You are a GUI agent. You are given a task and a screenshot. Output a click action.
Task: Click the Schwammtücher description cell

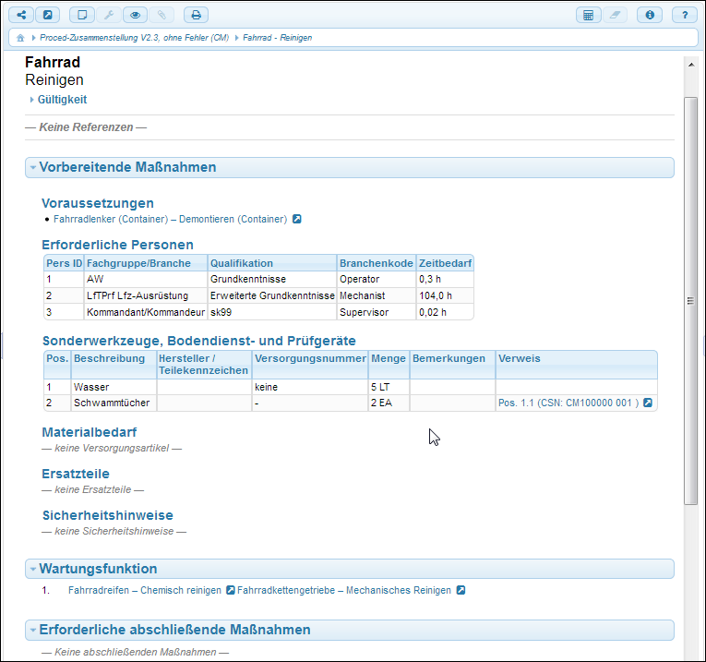pyautogui.click(x=114, y=403)
